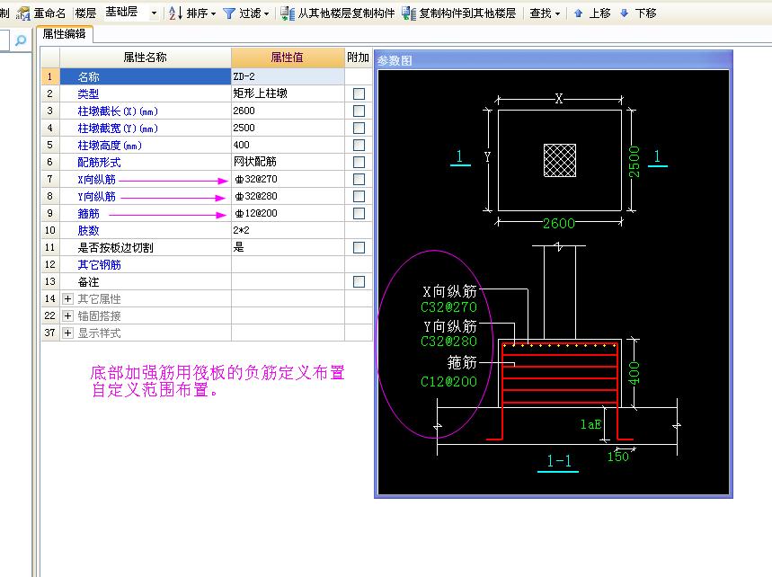772x577 pixels.
Task: Click the sort A-Z icon
Action: click(174, 13)
